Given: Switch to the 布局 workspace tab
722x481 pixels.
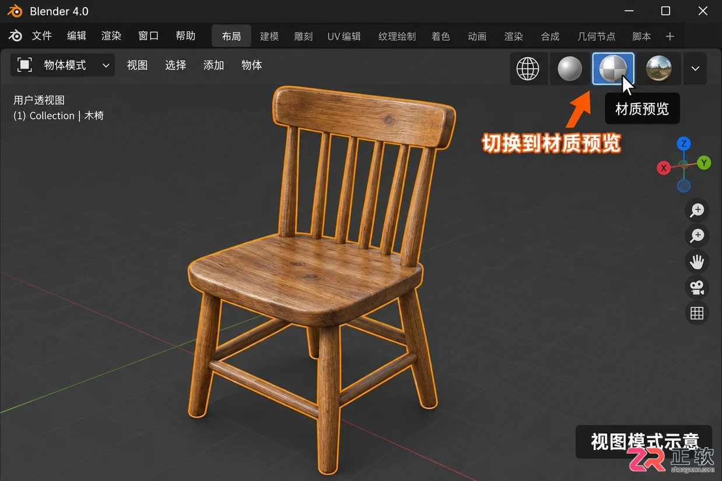Looking at the screenshot, I should (232, 36).
